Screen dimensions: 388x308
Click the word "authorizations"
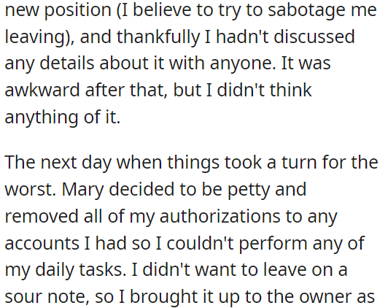(x=220, y=216)
